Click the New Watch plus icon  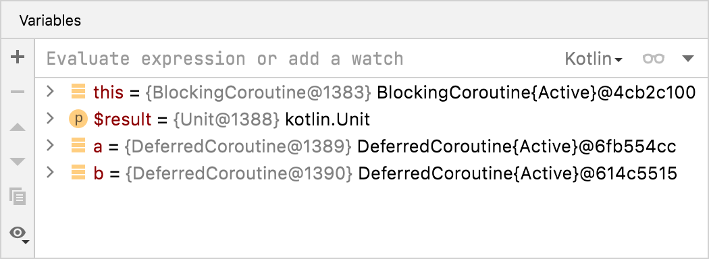pos(18,57)
